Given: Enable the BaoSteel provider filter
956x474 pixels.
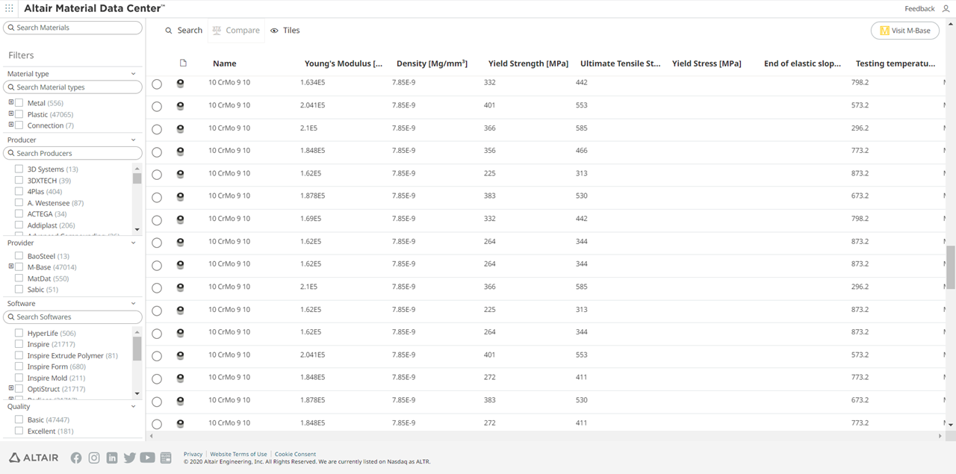Looking at the screenshot, I should tap(19, 256).
